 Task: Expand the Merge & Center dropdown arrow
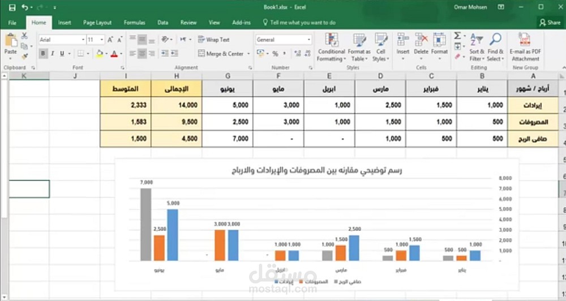(x=248, y=54)
